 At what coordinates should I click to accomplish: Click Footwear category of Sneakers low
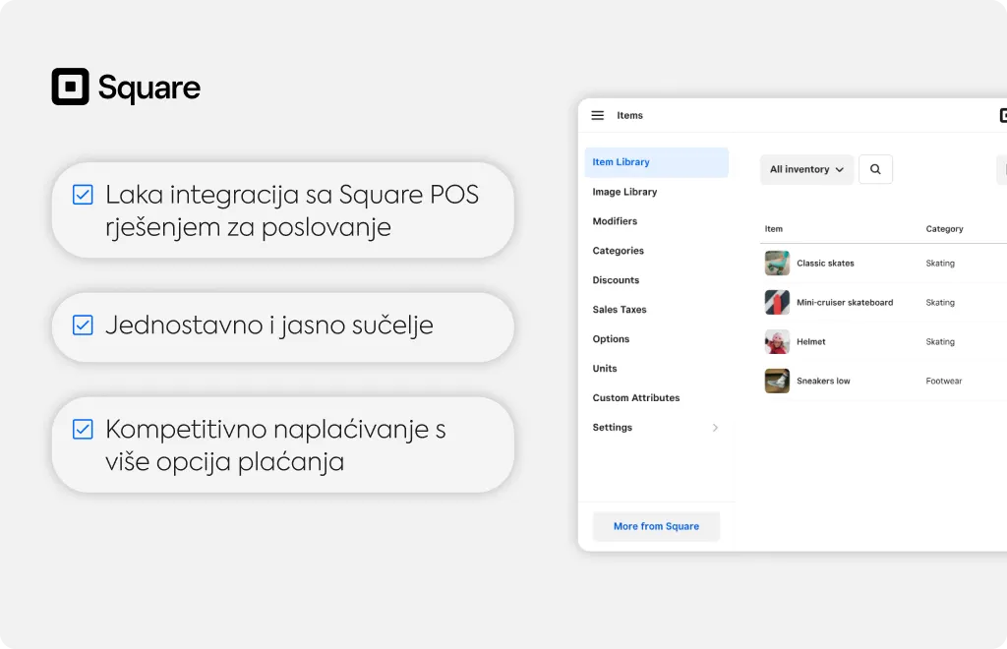click(943, 381)
